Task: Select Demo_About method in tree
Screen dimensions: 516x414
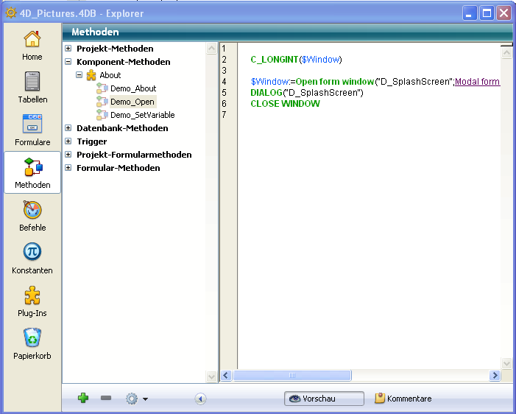Action: (133, 88)
